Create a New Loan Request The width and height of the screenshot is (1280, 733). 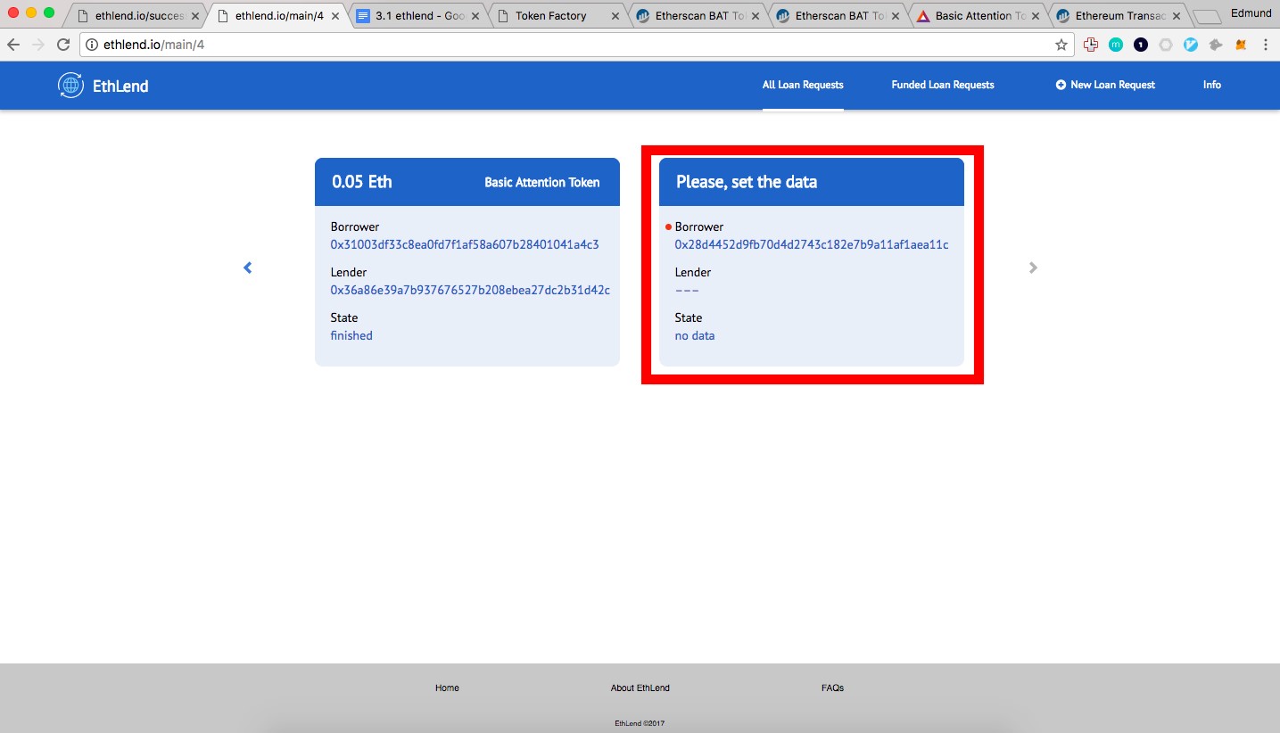click(x=1105, y=85)
